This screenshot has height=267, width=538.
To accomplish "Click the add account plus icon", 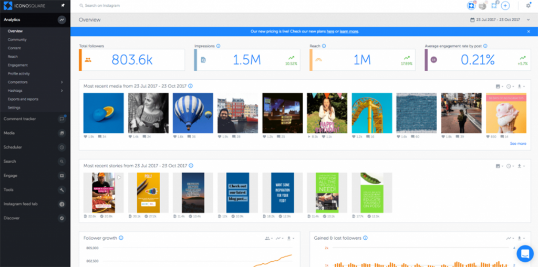I will tap(505, 6).
